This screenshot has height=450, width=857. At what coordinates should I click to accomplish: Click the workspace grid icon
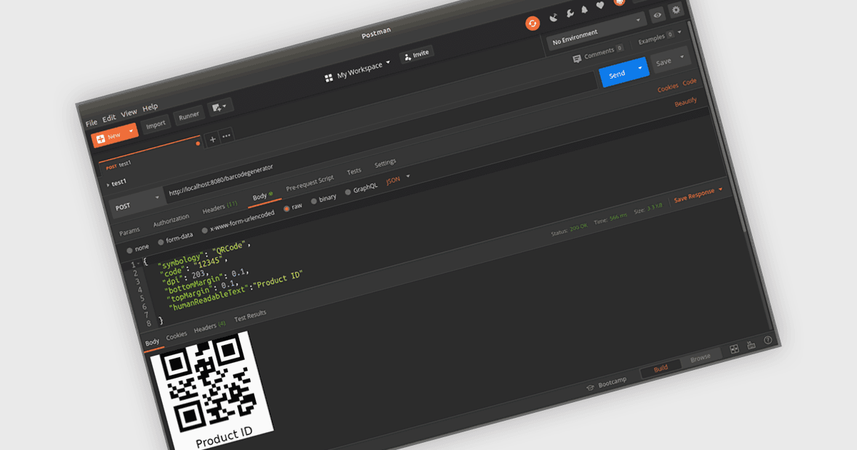pyautogui.click(x=329, y=78)
